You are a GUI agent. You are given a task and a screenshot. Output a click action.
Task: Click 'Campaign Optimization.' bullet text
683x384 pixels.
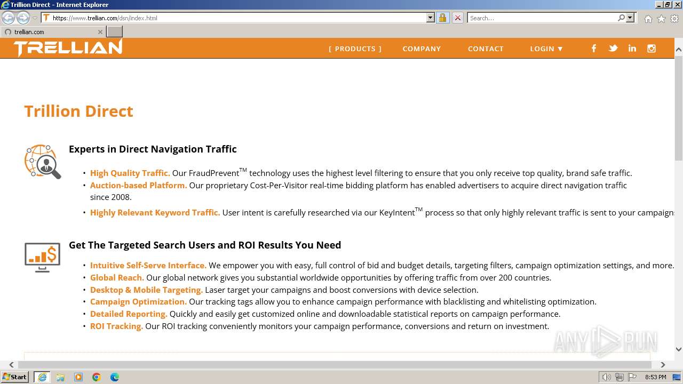coord(138,301)
